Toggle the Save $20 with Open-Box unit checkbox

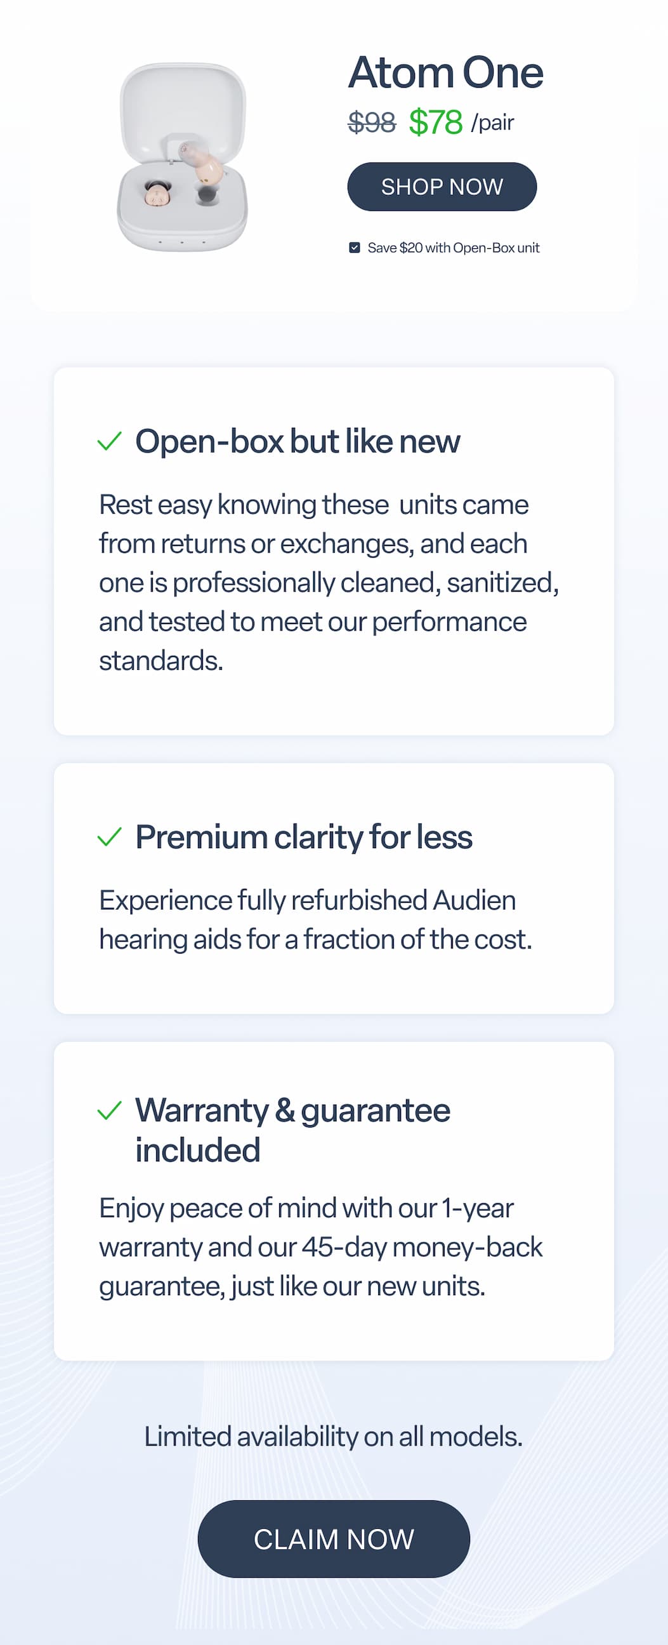355,248
